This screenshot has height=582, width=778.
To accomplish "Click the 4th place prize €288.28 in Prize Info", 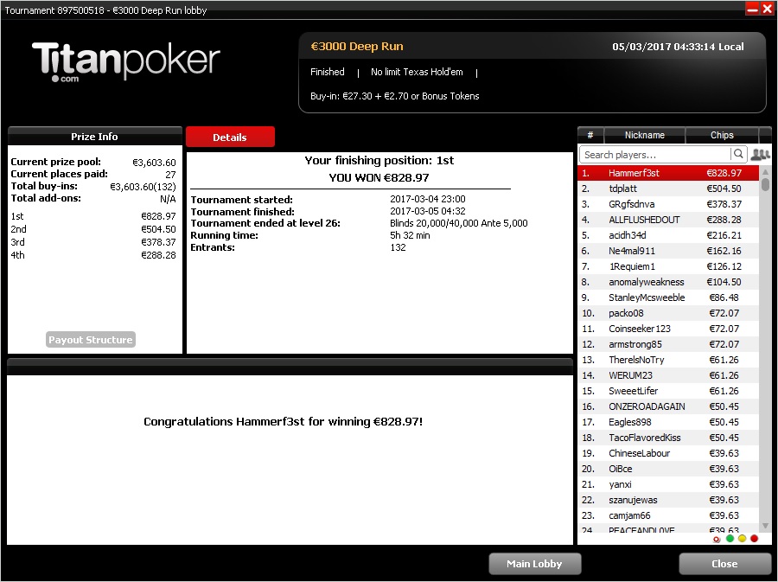I will coord(158,255).
